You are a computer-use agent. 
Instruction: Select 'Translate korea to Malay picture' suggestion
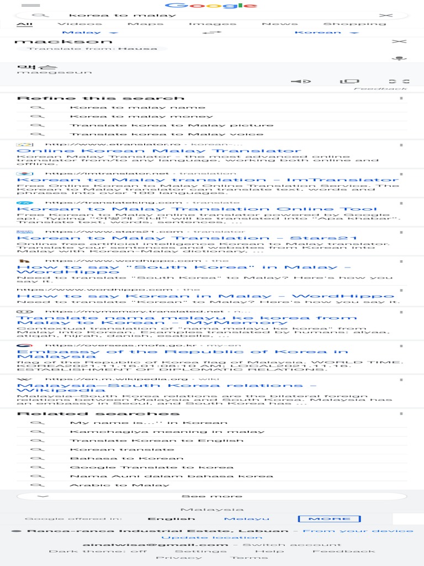point(211,125)
